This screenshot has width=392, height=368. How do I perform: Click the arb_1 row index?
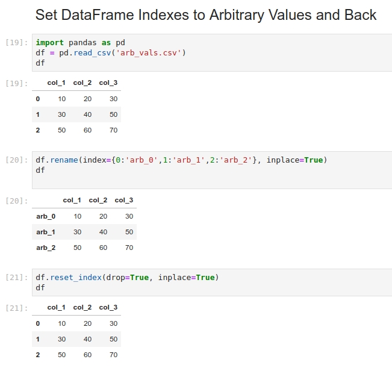(46, 232)
